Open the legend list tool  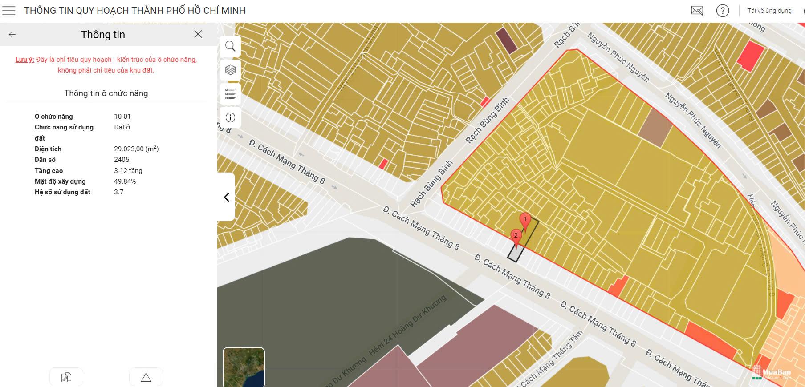pyautogui.click(x=230, y=93)
